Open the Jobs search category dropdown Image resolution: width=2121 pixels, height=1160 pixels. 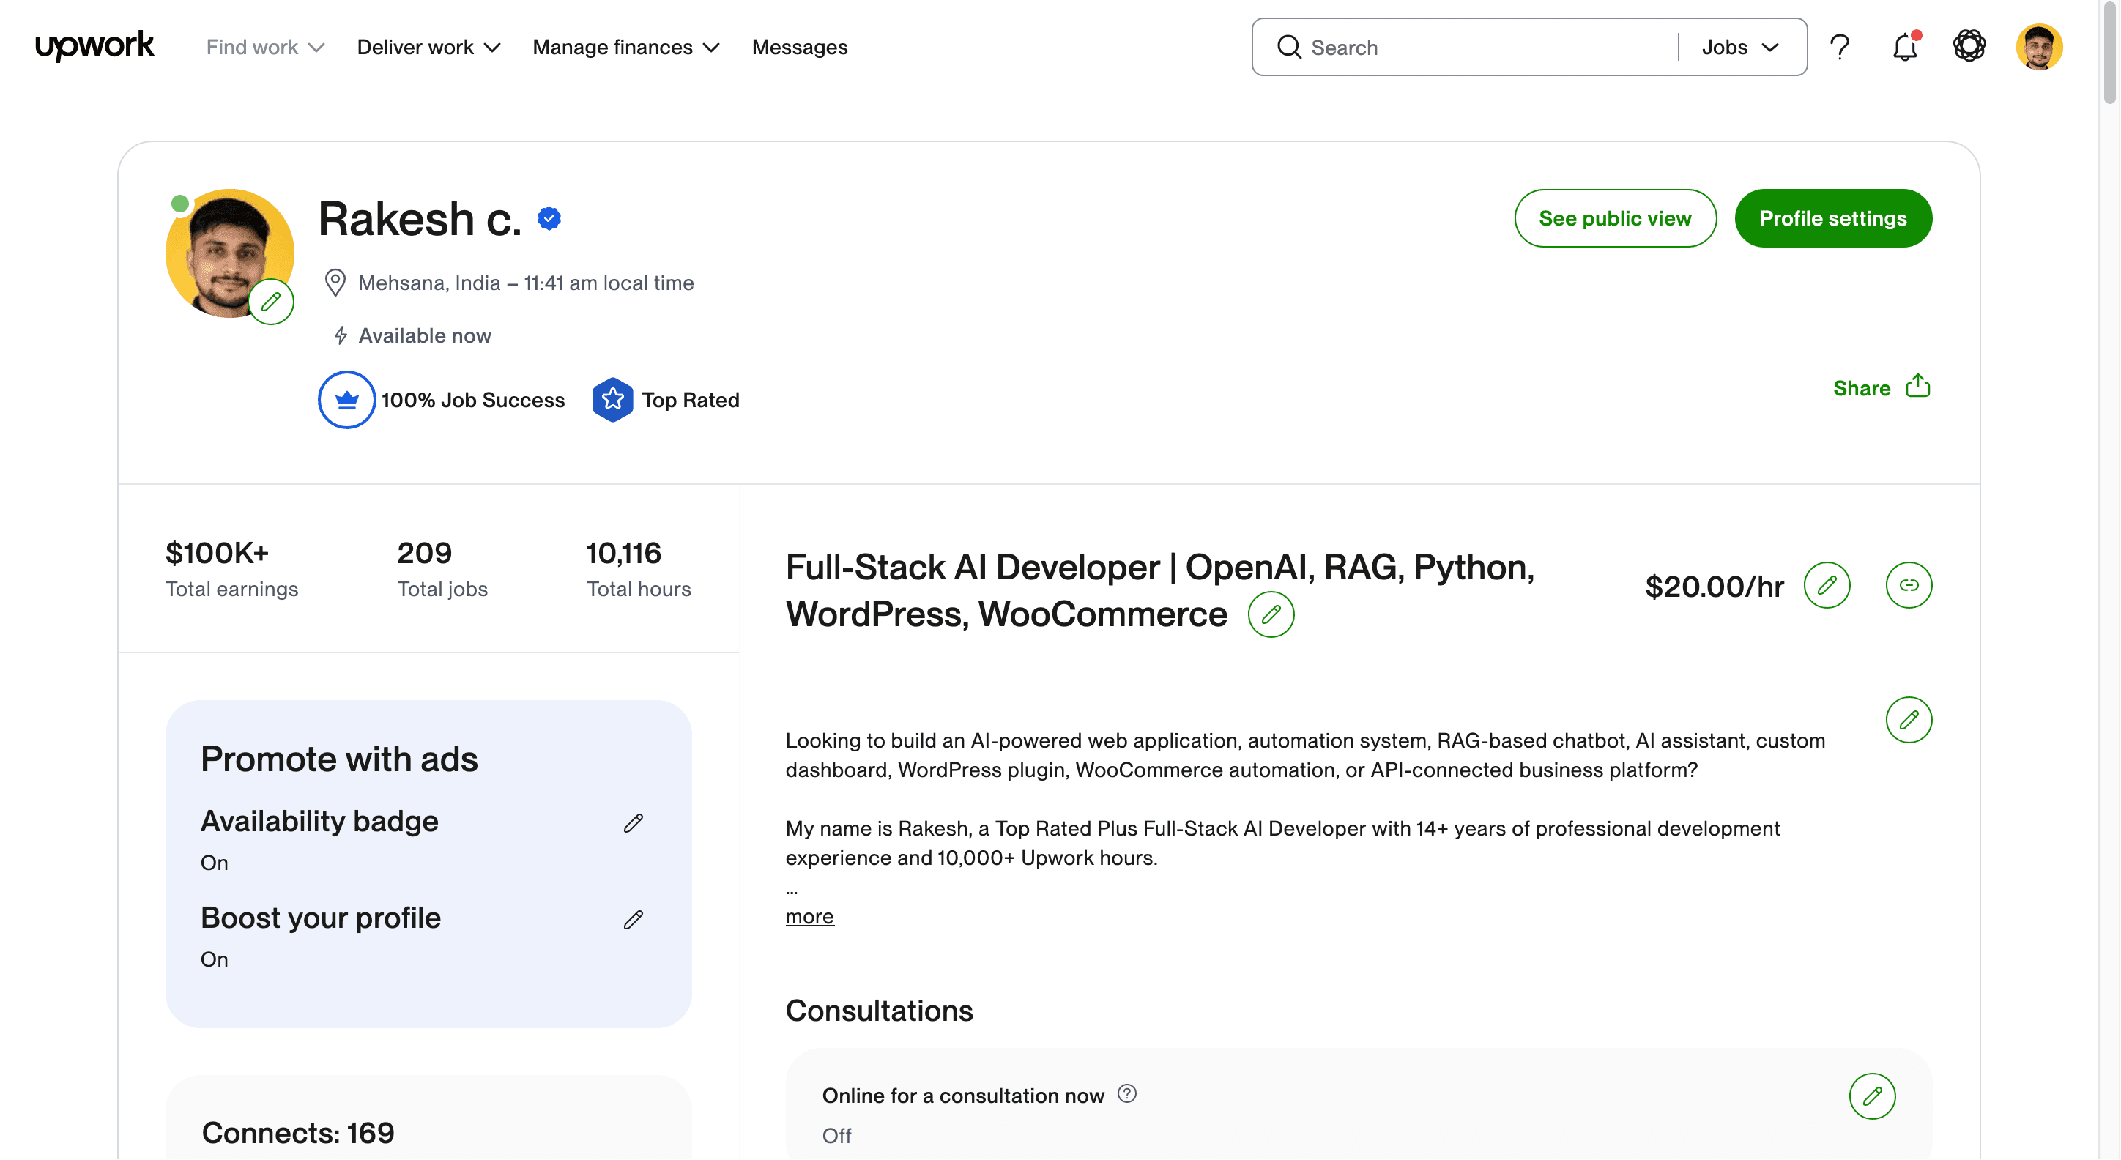click(x=1739, y=47)
